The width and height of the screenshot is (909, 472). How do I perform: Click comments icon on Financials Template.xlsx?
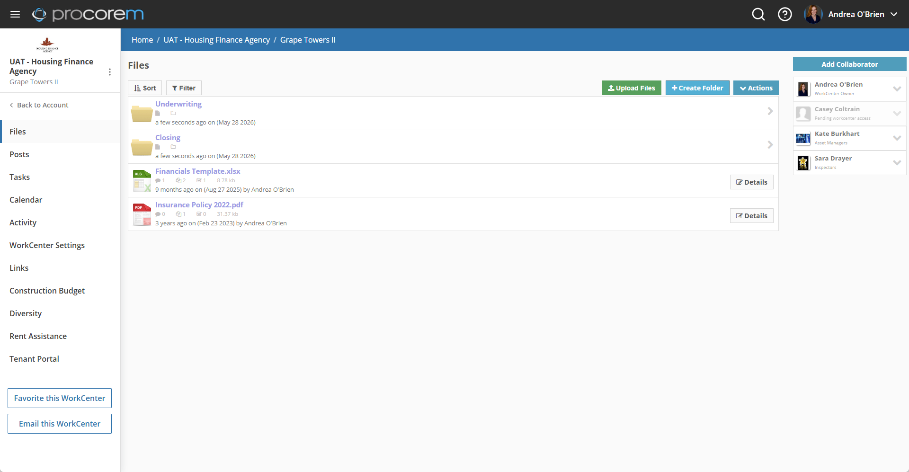click(x=158, y=180)
